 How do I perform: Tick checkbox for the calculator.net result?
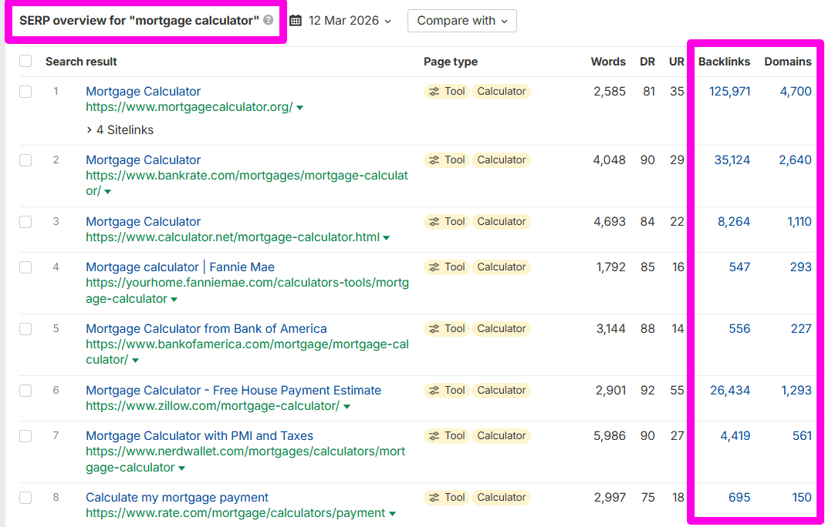pos(25,222)
